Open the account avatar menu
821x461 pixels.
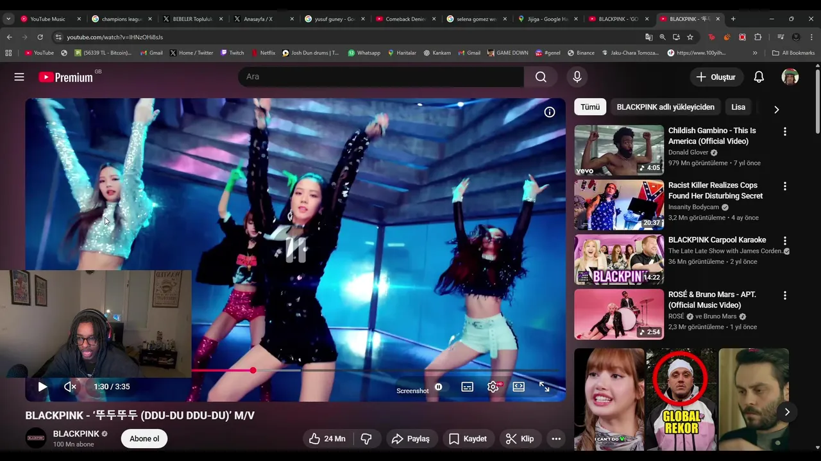click(x=790, y=77)
